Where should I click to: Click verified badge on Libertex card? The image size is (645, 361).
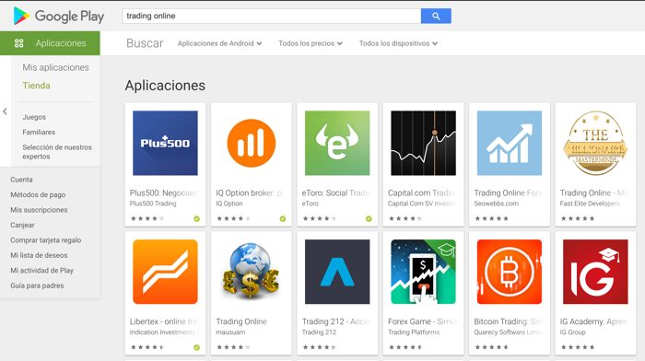[x=196, y=347]
